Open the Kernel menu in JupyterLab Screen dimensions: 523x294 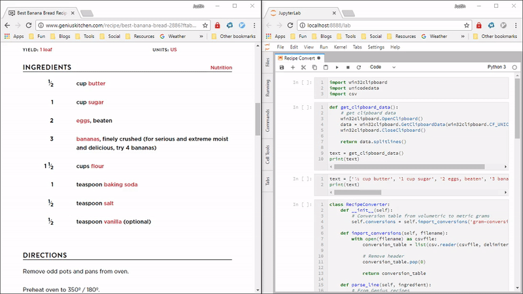pyautogui.click(x=340, y=47)
